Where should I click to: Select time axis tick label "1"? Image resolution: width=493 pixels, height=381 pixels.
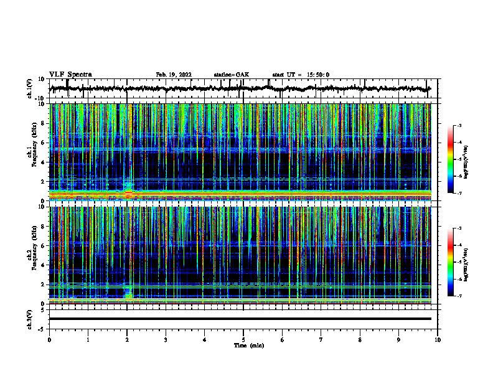pos(88,340)
